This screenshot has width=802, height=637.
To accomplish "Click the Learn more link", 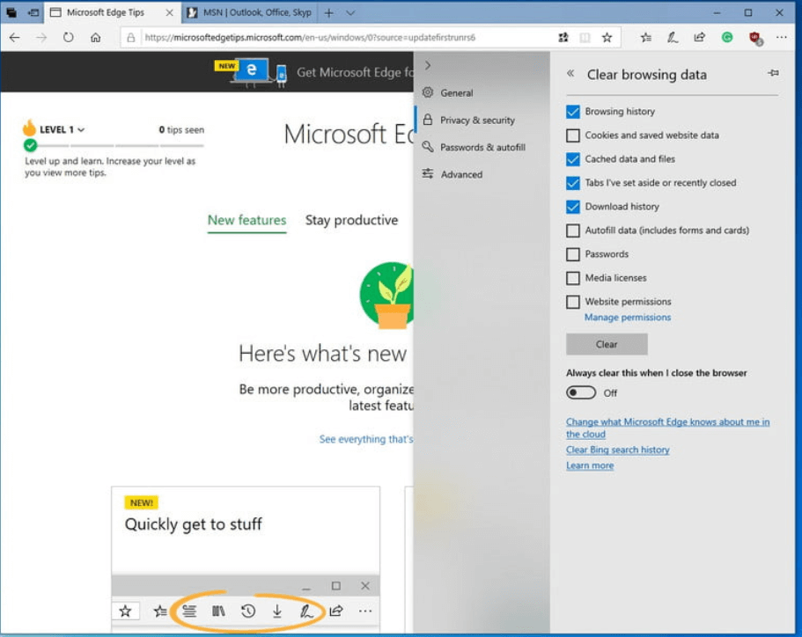I will coord(590,465).
